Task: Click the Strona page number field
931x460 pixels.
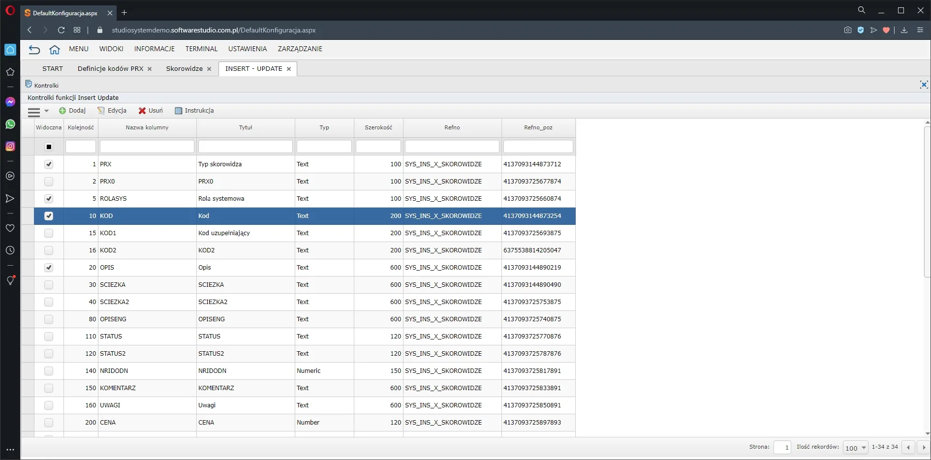Action: pyautogui.click(x=782, y=447)
